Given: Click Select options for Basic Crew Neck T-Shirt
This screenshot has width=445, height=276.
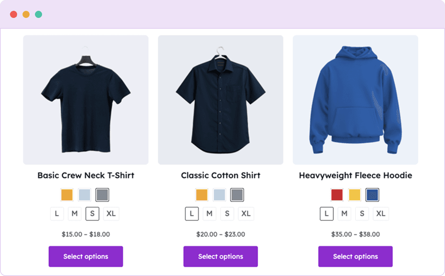Looking at the screenshot, I should tap(86, 256).
